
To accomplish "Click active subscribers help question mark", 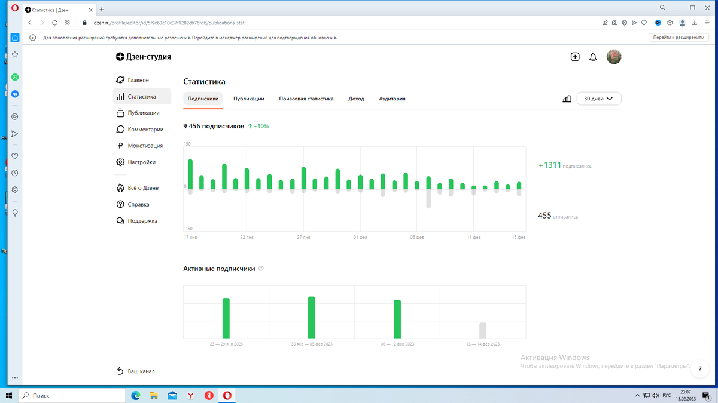I will pyautogui.click(x=261, y=269).
